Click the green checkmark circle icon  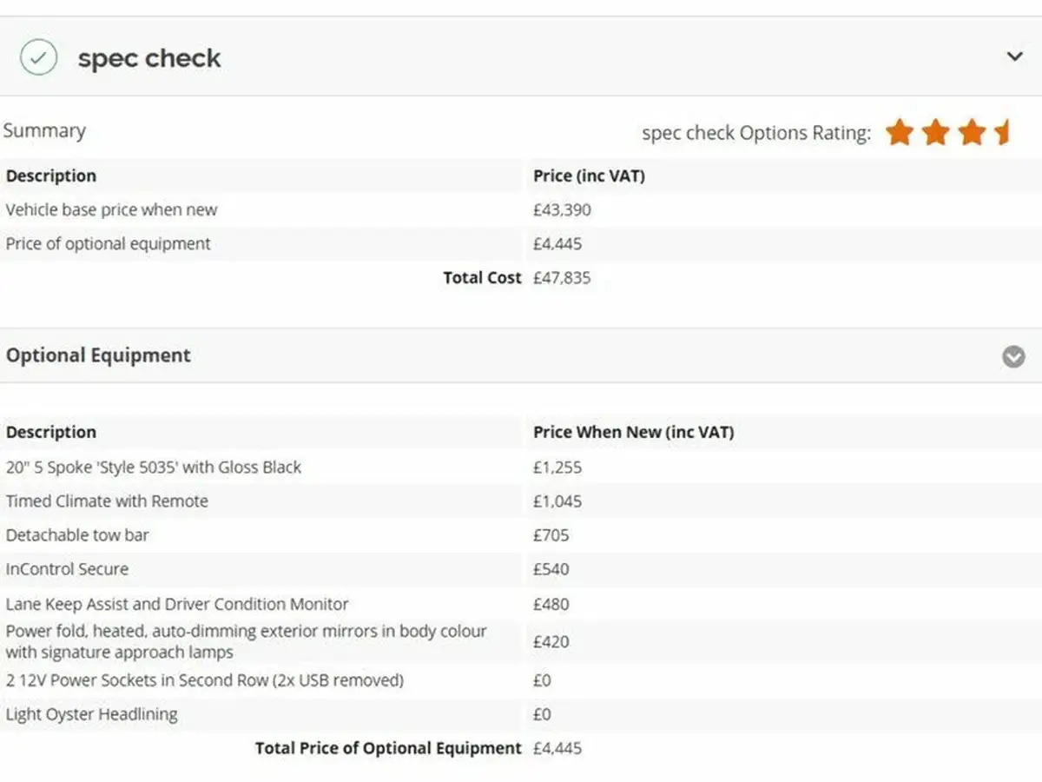[38, 58]
